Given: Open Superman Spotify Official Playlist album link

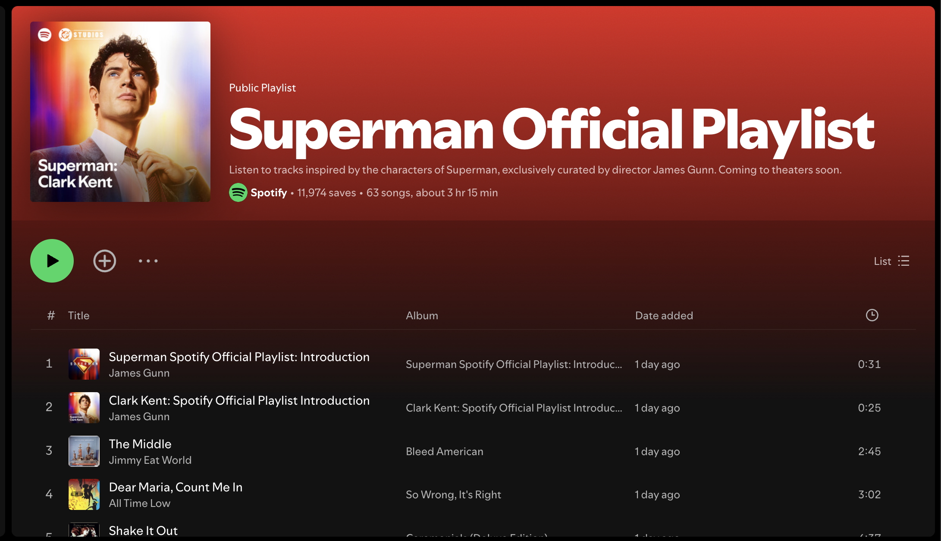Looking at the screenshot, I should click(x=514, y=364).
